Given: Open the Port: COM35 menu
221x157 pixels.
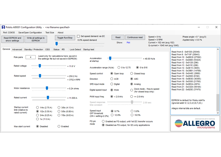Looking at the screenshot, I should click(x=9, y=32).
